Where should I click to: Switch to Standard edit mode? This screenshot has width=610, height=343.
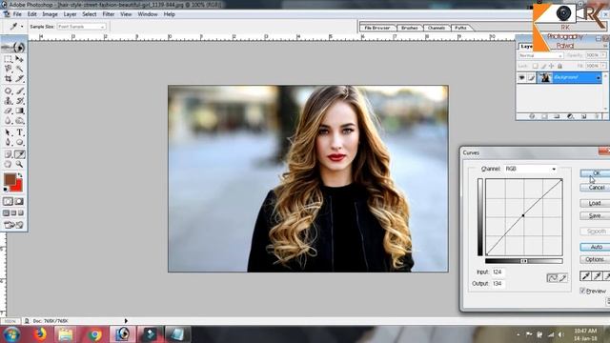9,201
